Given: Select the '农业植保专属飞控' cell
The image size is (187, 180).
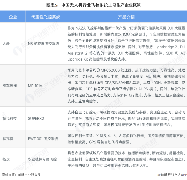Looking at the screenshot, I should (46, 159).
